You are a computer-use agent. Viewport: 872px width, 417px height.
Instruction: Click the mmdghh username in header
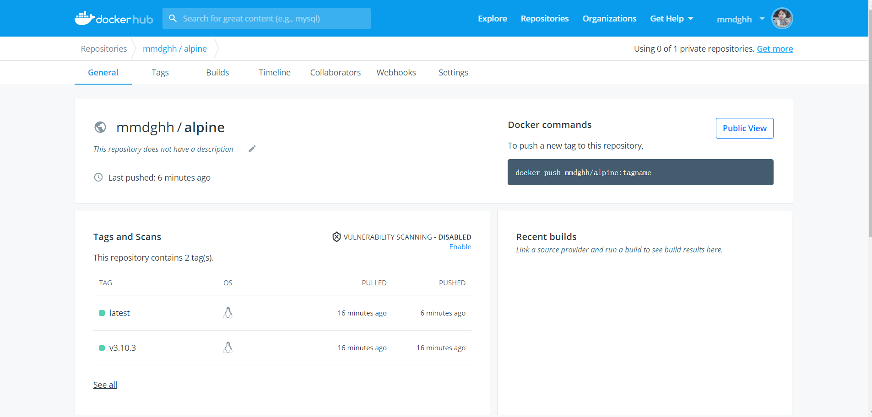point(734,19)
